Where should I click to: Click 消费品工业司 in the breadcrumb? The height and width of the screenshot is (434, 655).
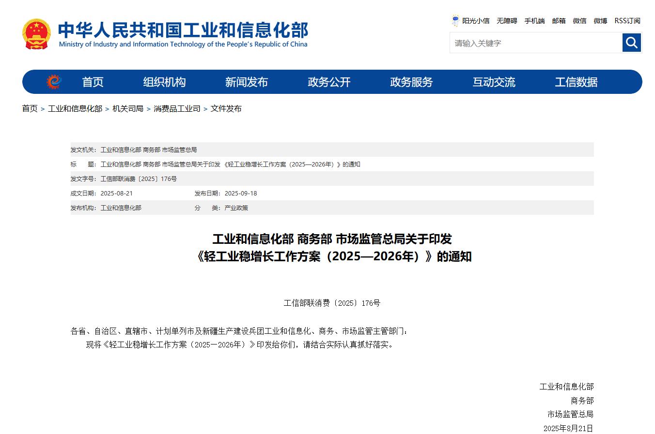point(177,108)
